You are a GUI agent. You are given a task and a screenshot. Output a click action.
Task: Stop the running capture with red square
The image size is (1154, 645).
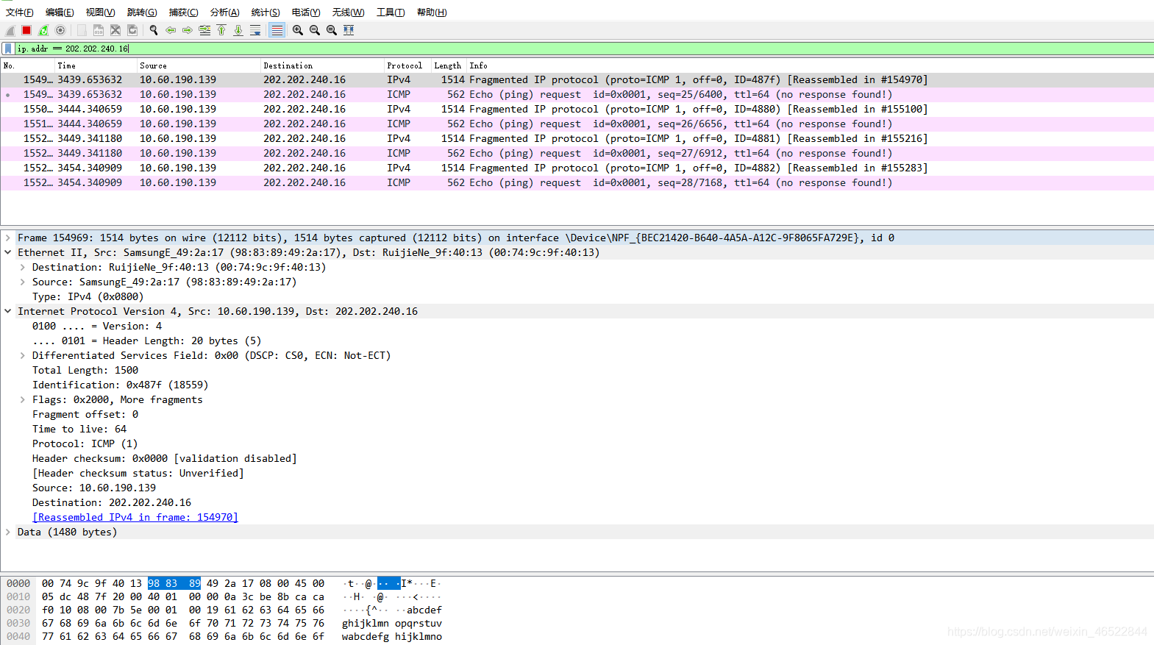pyautogui.click(x=26, y=30)
